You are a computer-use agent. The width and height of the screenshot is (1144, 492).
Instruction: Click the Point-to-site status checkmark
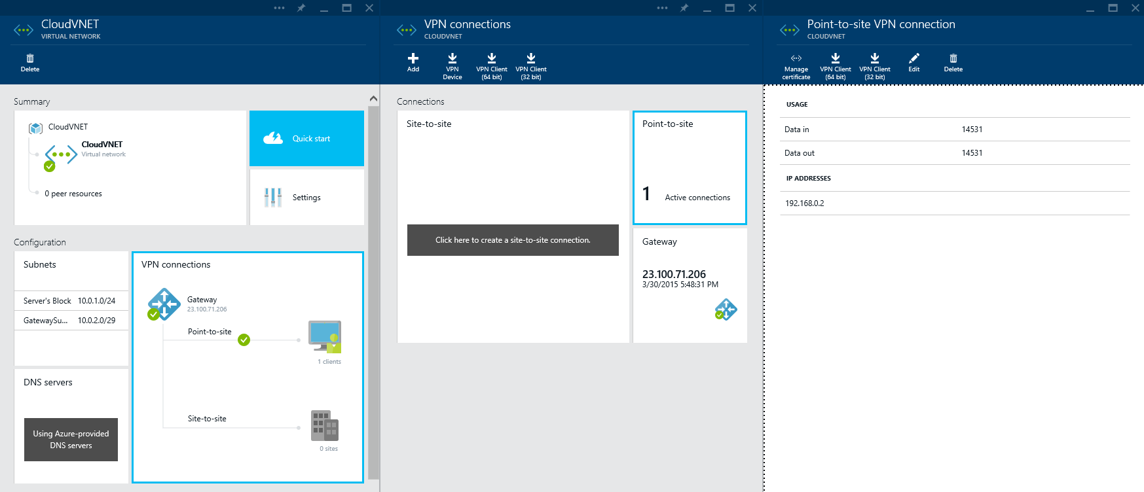click(244, 340)
